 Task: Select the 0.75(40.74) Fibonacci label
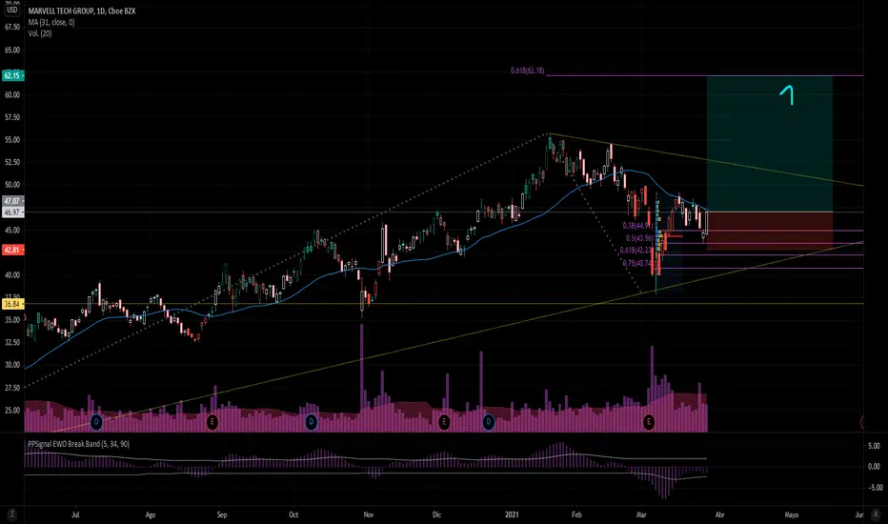637,263
